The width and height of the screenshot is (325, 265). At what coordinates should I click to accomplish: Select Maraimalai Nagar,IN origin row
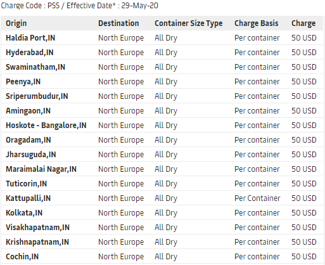162,169
